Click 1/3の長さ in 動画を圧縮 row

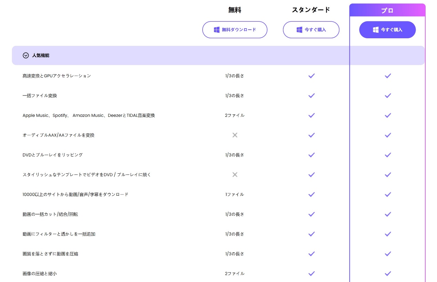point(235,254)
